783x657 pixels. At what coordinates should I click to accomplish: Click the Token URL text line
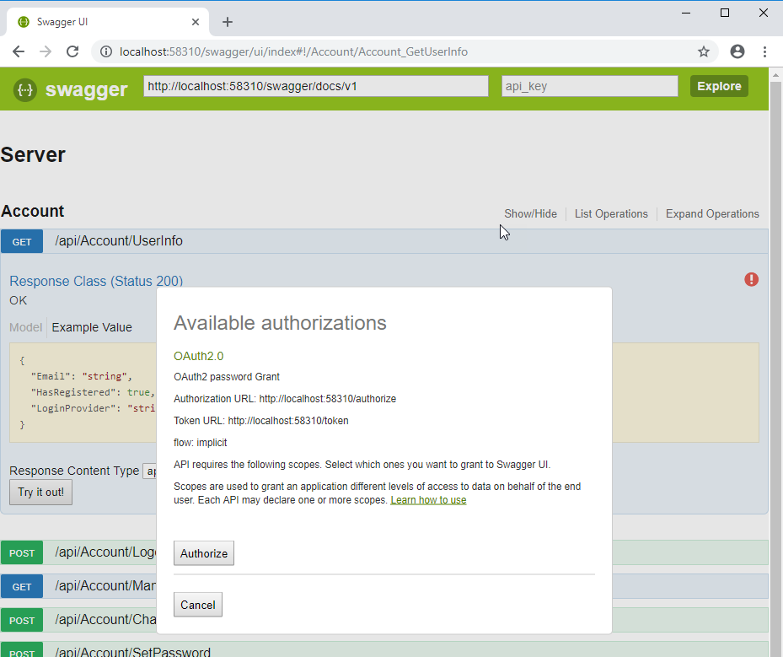click(261, 421)
